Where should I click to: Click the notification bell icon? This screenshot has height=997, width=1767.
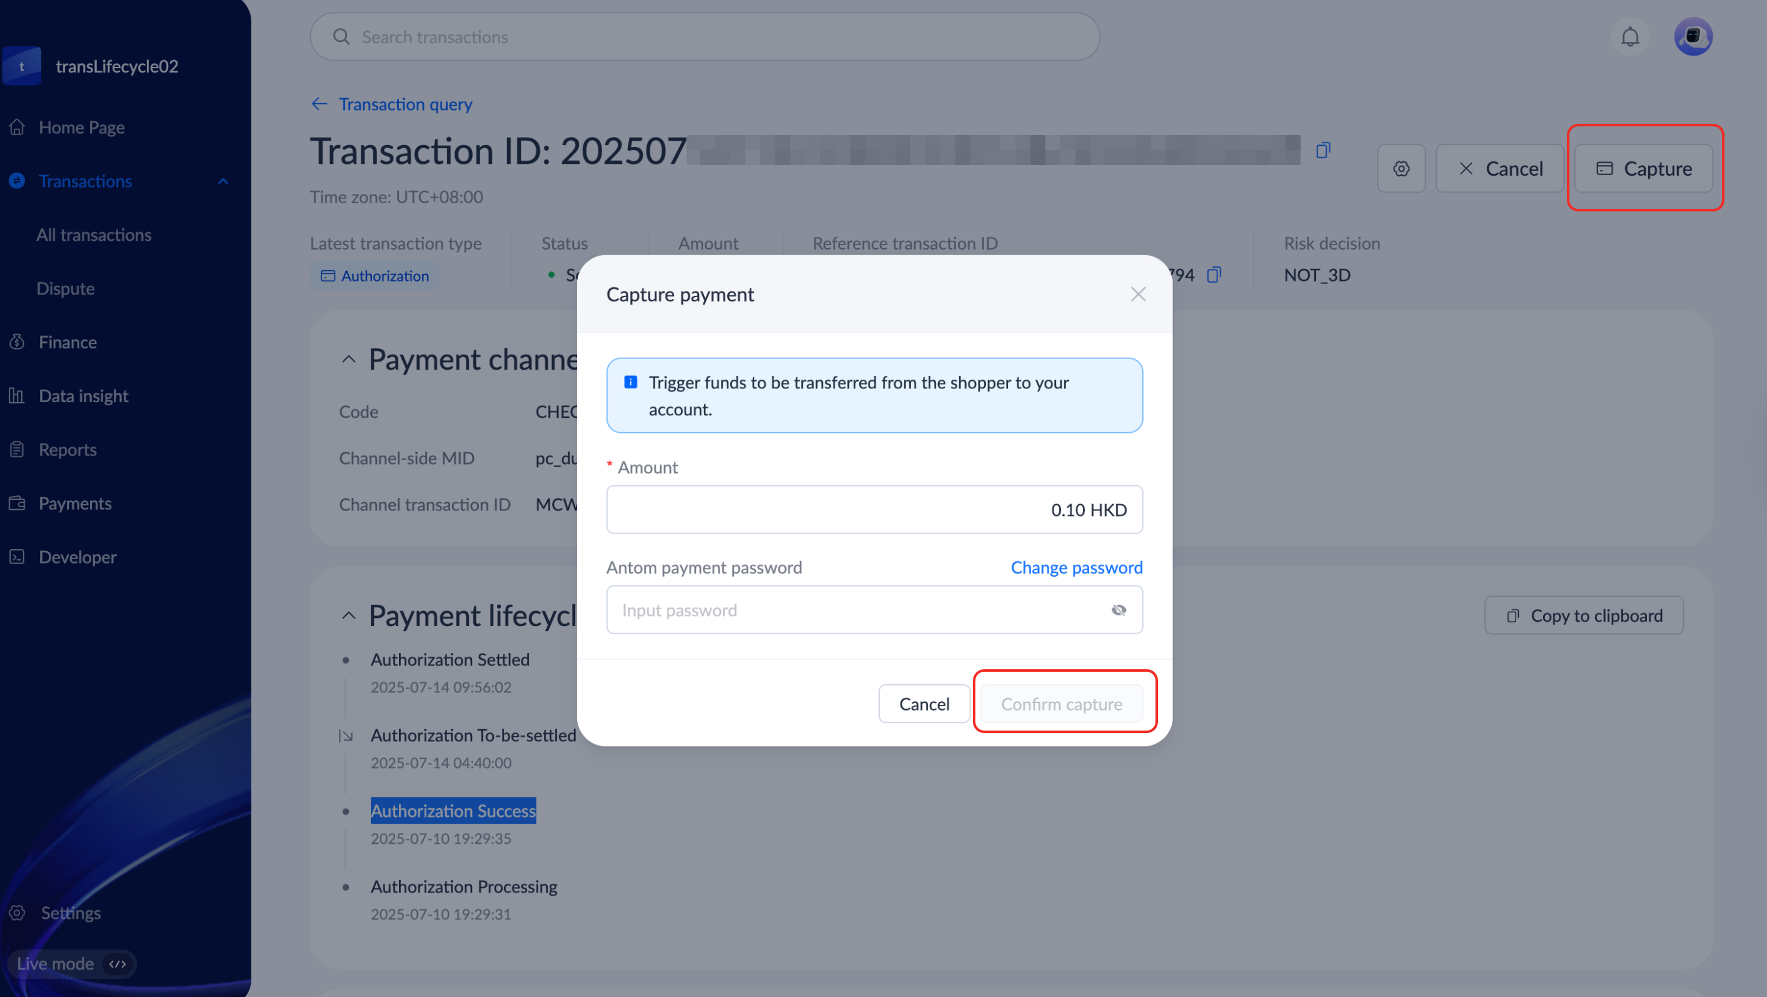(1630, 37)
